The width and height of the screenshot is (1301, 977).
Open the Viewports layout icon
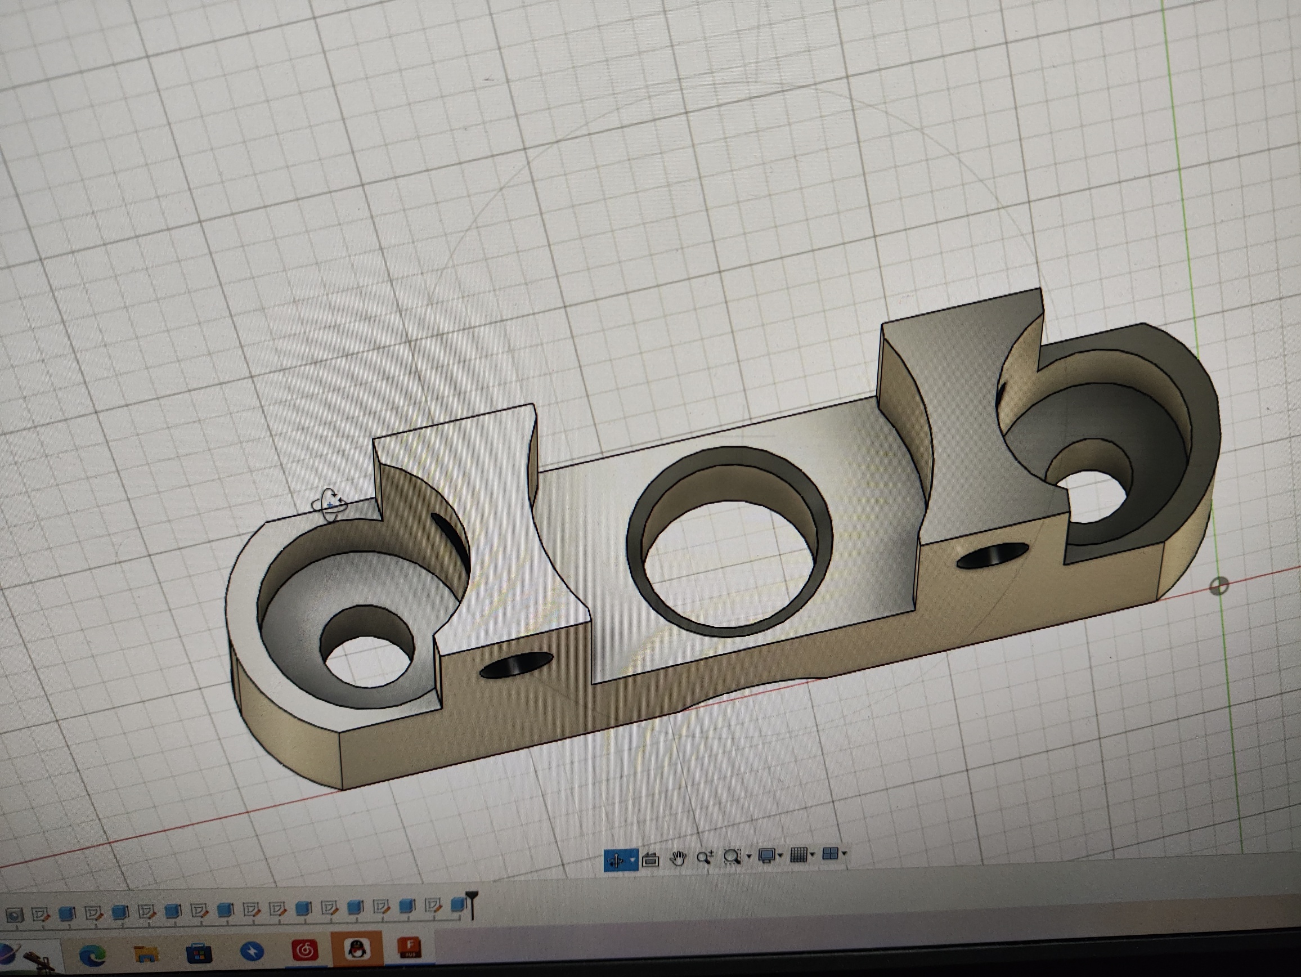[829, 853]
